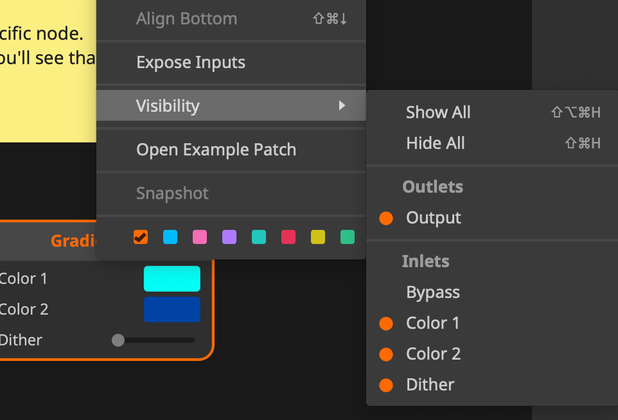618x420 pixels.
Task: Toggle Color 2 inlet visibility
Action: click(433, 354)
